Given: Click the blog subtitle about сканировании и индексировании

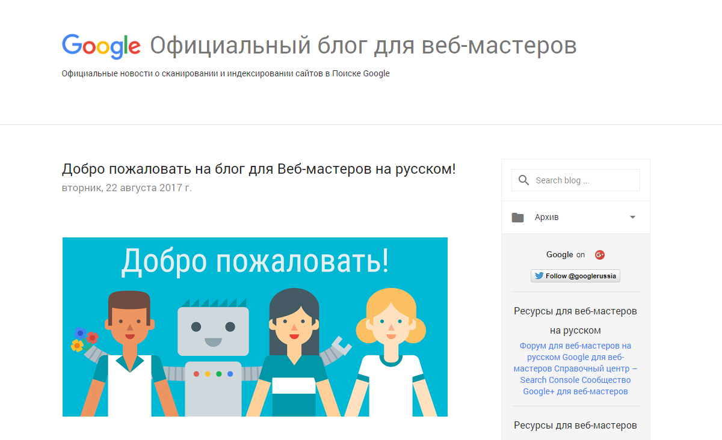Looking at the screenshot, I should pos(226,74).
